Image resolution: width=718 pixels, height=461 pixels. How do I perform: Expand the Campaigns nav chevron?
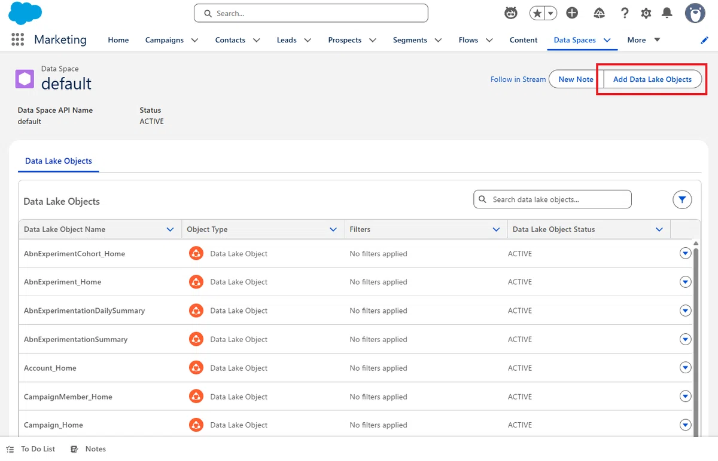click(x=194, y=40)
